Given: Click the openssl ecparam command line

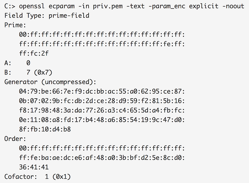Looking at the screenshot, I should pos(124,6).
